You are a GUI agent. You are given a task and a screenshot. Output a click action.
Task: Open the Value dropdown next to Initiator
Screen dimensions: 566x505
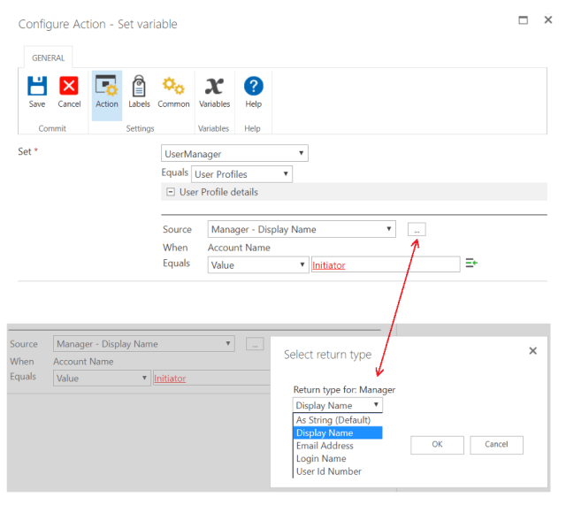(258, 265)
